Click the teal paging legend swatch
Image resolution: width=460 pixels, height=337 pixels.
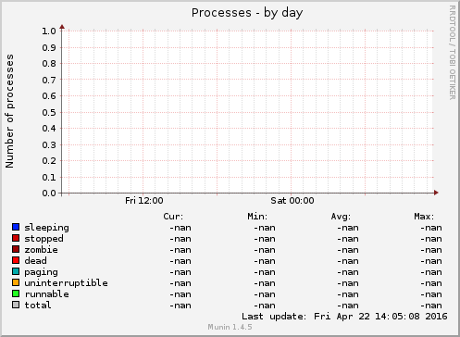tap(16, 271)
